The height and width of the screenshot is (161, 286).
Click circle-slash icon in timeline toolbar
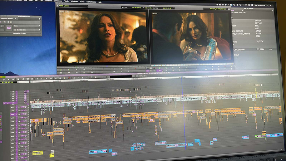32,79
